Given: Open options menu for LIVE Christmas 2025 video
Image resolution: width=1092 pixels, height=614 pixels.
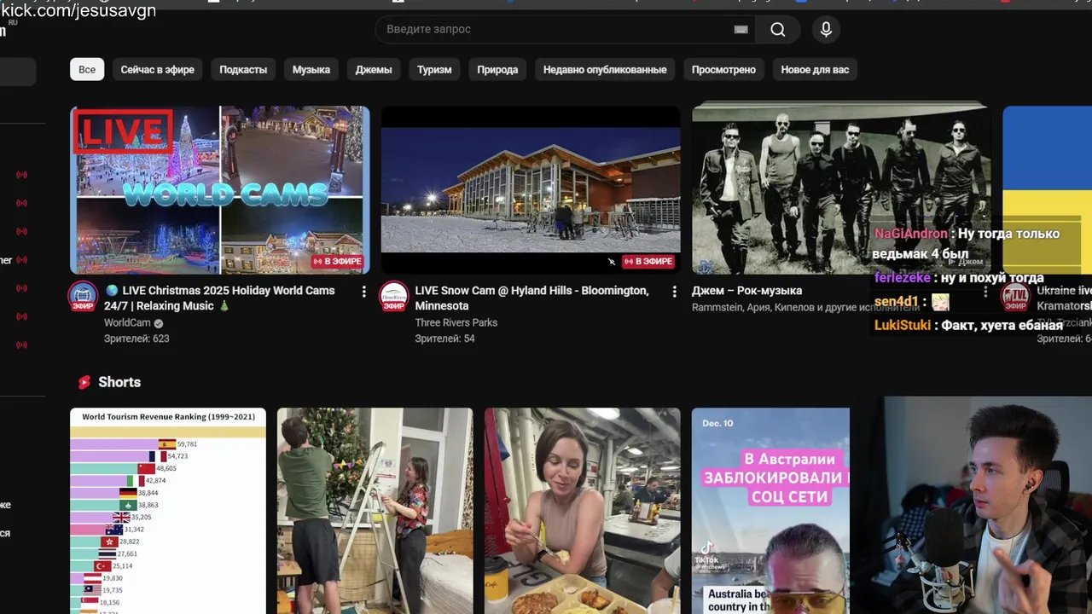Looking at the screenshot, I should pyautogui.click(x=363, y=292).
